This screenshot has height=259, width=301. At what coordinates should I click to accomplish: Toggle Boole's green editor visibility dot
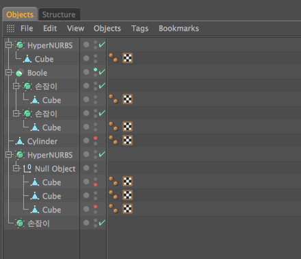(x=95, y=69)
